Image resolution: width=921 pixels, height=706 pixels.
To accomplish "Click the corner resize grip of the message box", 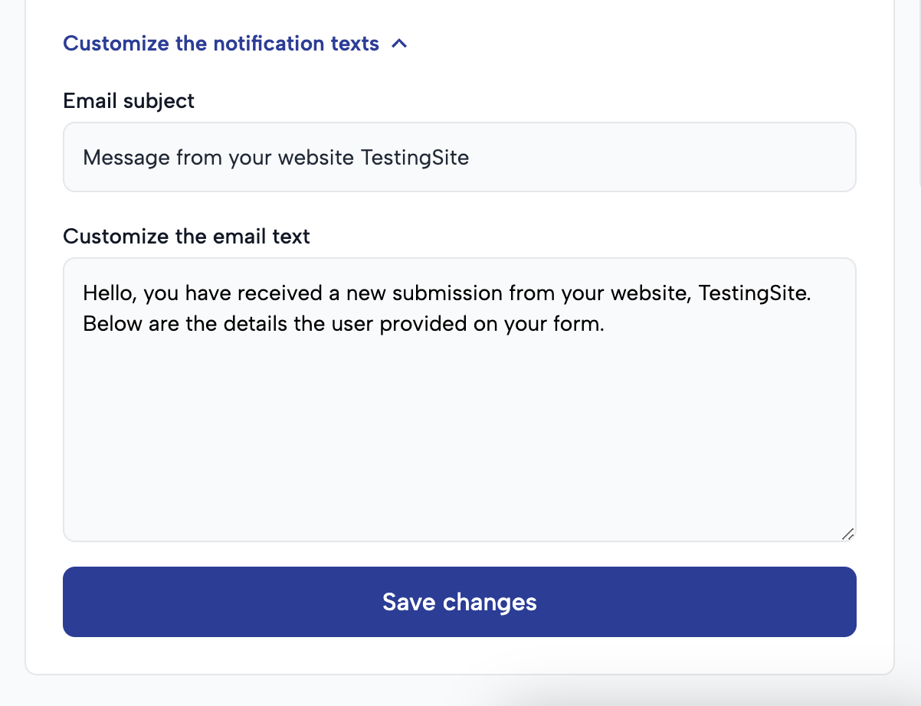I will [x=849, y=534].
